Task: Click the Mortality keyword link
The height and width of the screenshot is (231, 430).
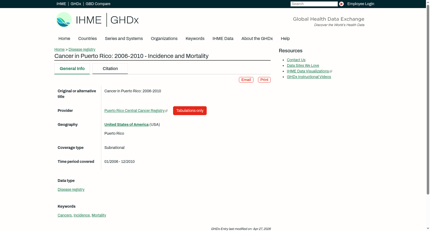Action: pyautogui.click(x=99, y=215)
